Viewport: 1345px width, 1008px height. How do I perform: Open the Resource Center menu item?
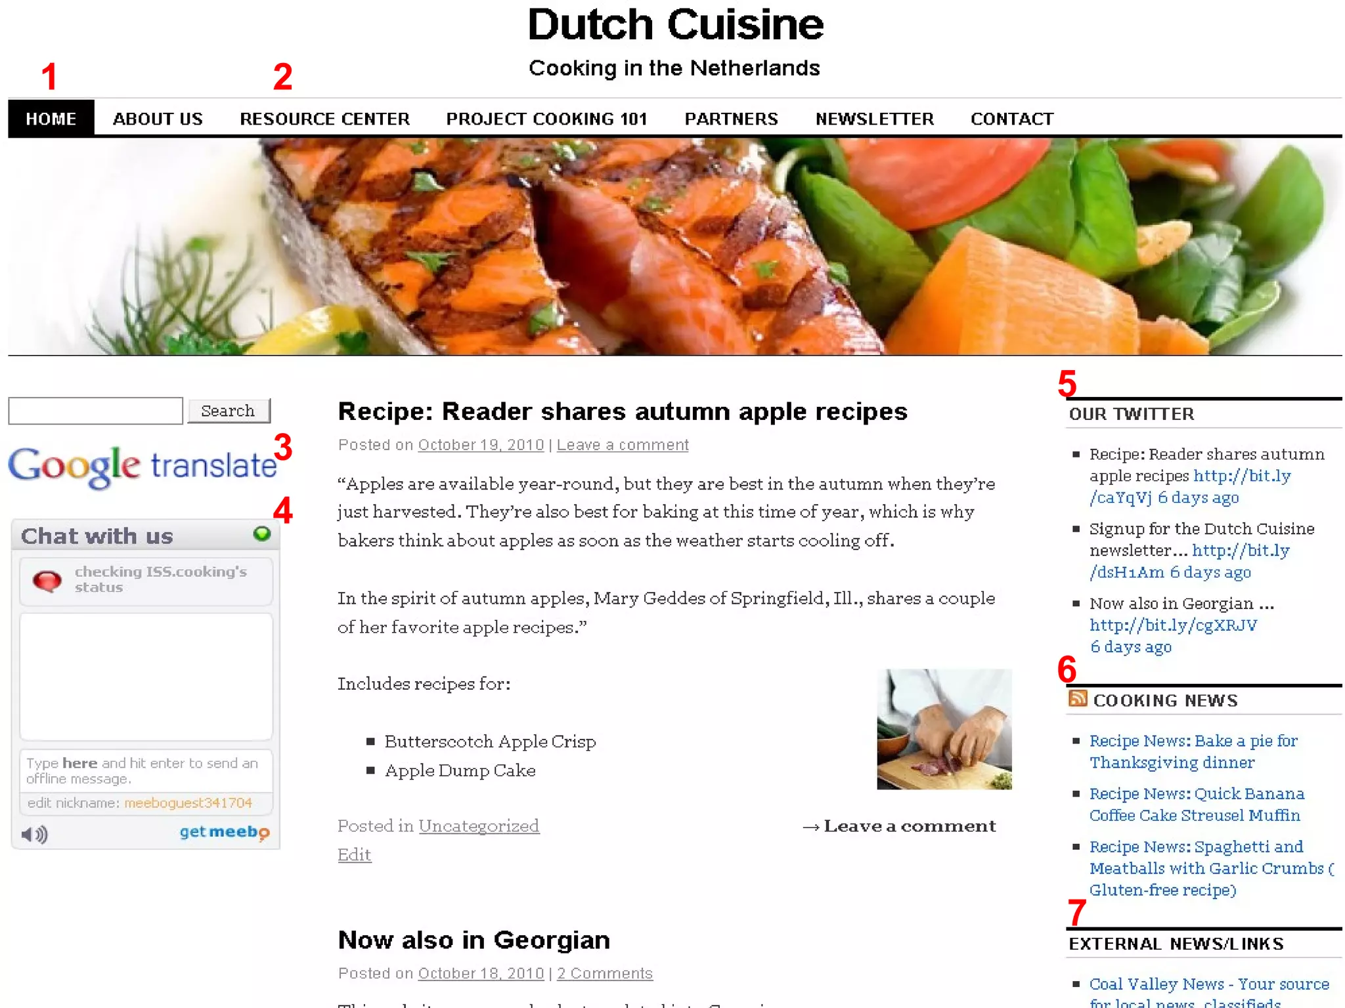point(324,119)
